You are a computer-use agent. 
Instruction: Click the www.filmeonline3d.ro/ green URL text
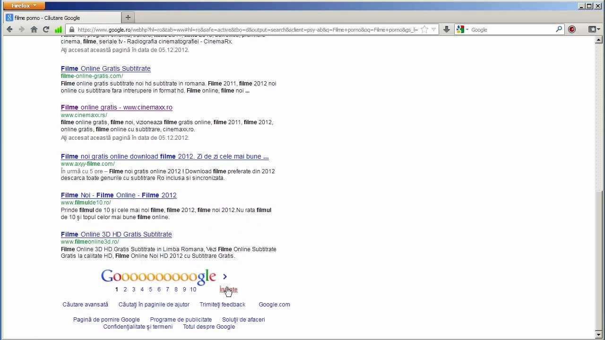coord(90,242)
